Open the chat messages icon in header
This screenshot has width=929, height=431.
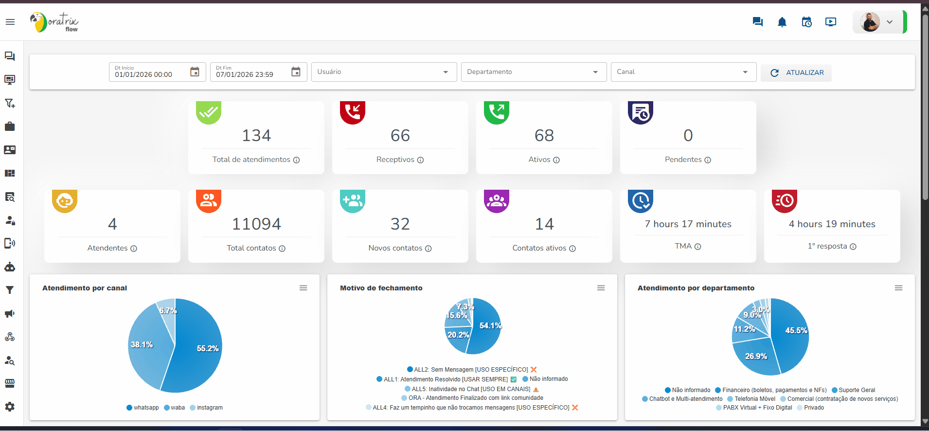coord(757,22)
